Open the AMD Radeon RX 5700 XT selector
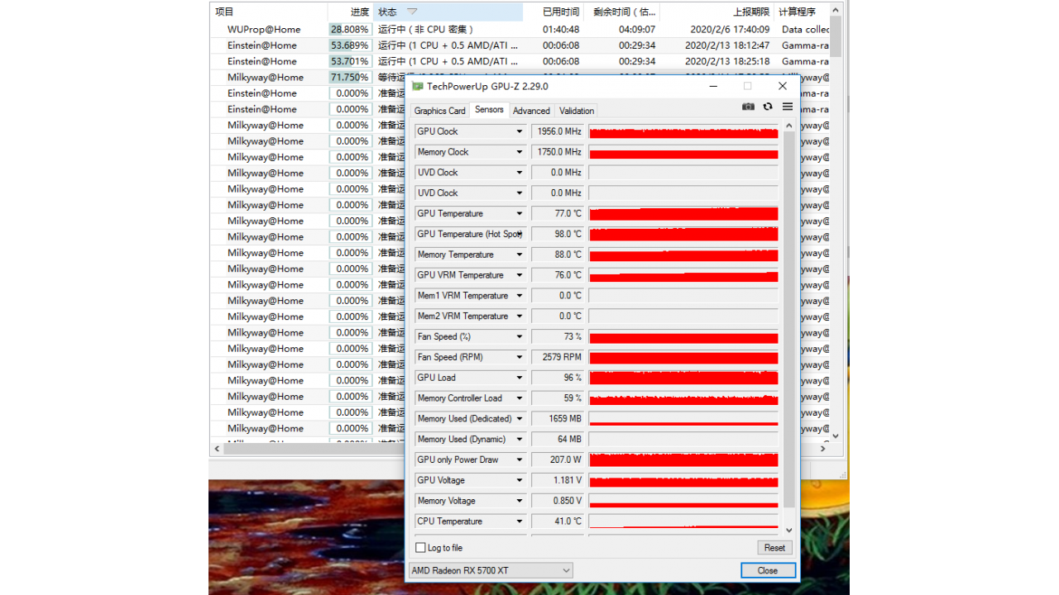 [x=491, y=570]
